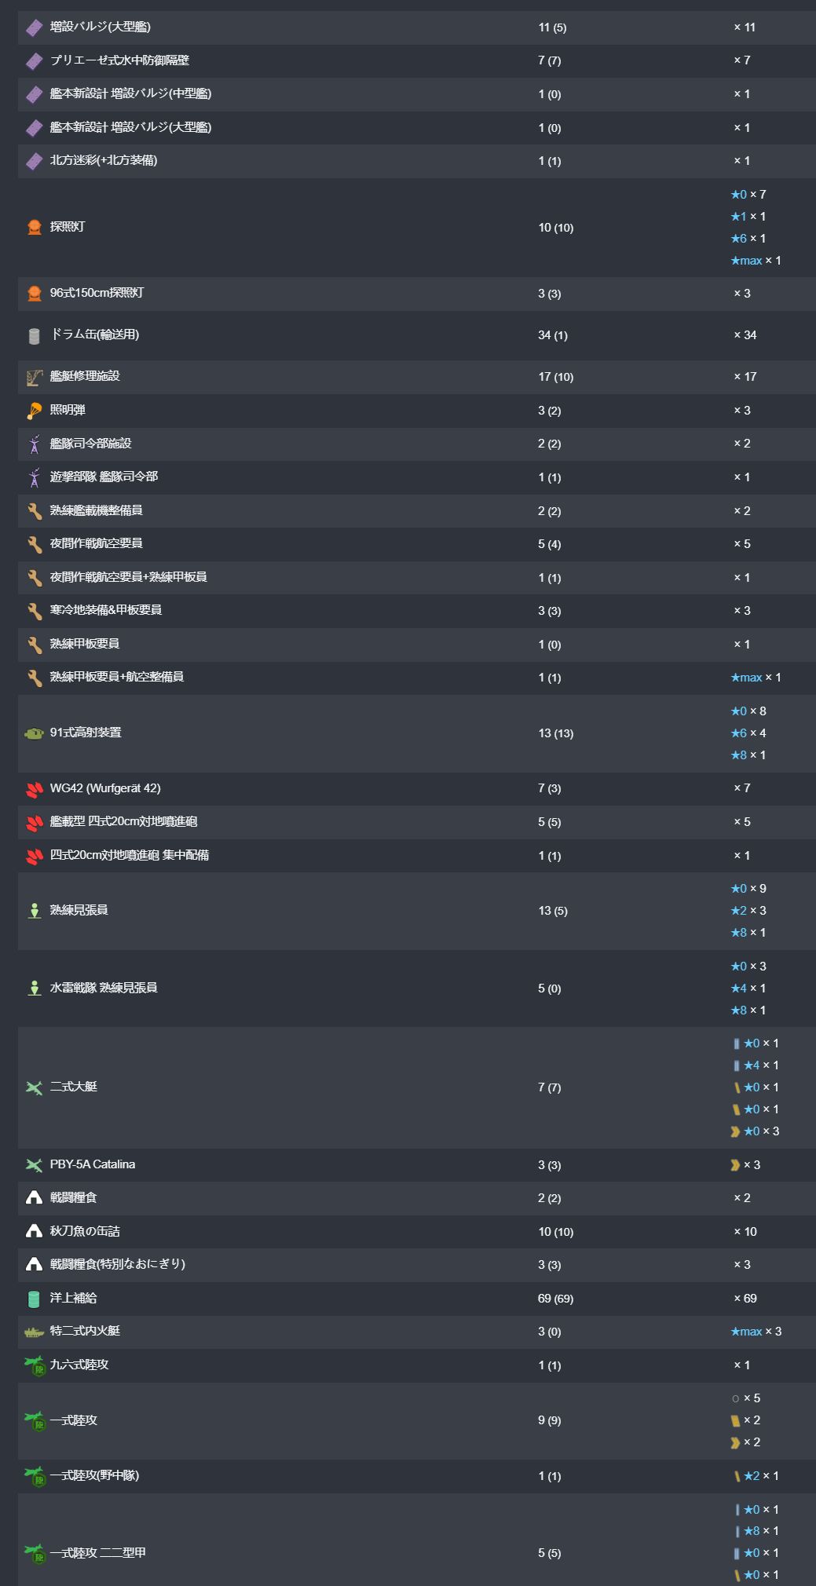Click the ★max × 1 entry for 探照灯
Image resolution: width=816 pixels, height=1586 pixels.
coord(756,261)
